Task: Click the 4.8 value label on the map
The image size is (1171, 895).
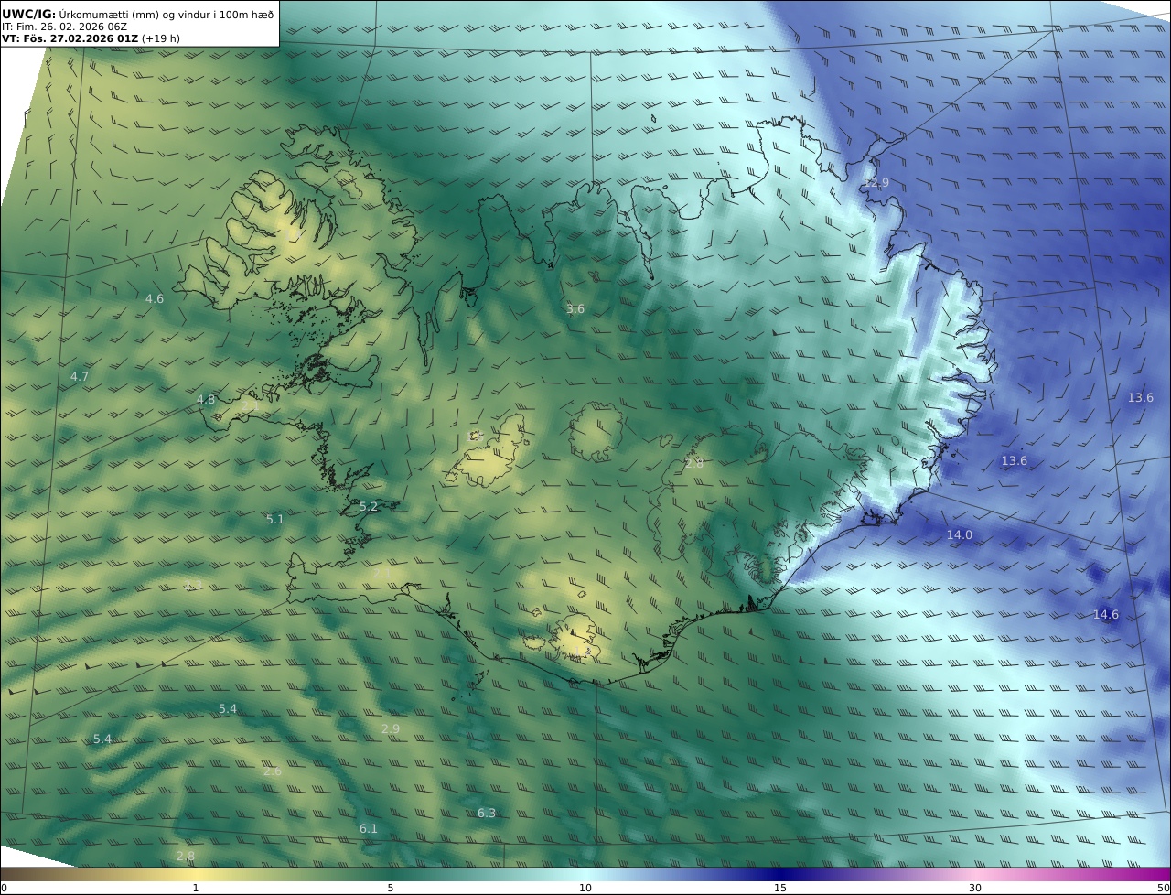Action: point(206,399)
